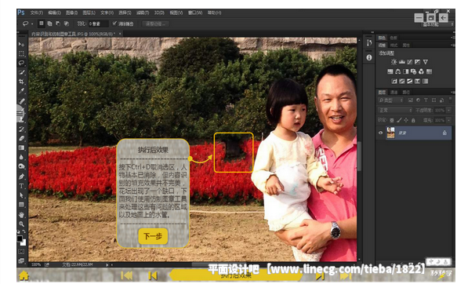The image size is (457, 284).
Task: Select the Crop tool
Action: [21, 82]
